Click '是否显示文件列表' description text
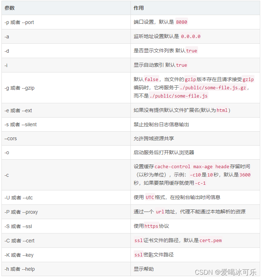The width and height of the screenshot is (262, 279). [154, 51]
